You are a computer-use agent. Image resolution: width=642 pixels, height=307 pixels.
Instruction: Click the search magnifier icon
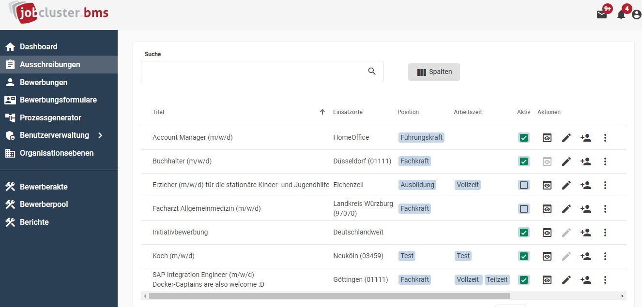[372, 71]
